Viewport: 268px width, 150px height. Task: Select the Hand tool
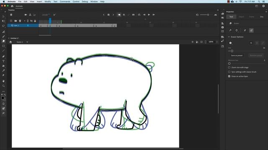(x=3, y=81)
